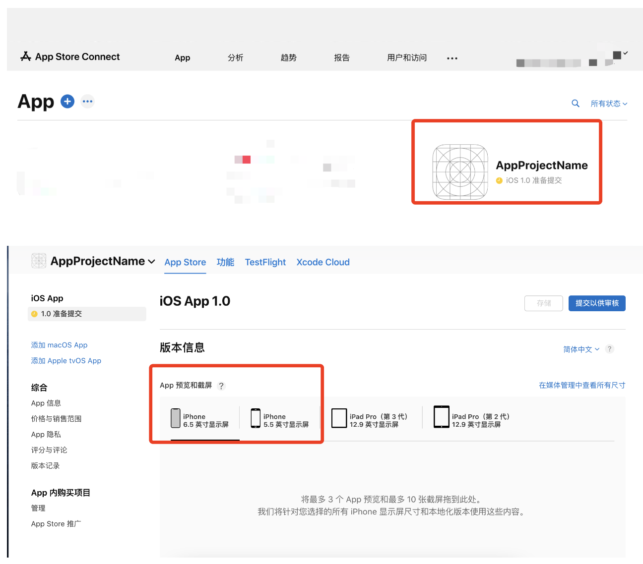Click iOS 1.0 准备提交 status under AppProjectName
The height and width of the screenshot is (564, 643).
pos(529,180)
